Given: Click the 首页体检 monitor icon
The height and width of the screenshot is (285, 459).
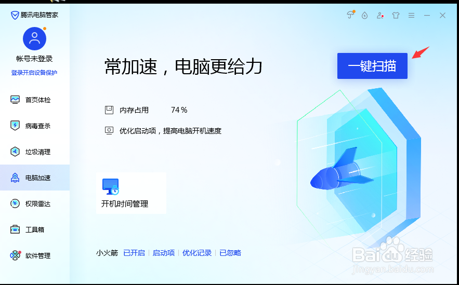Looking at the screenshot, I should point(15,100).
